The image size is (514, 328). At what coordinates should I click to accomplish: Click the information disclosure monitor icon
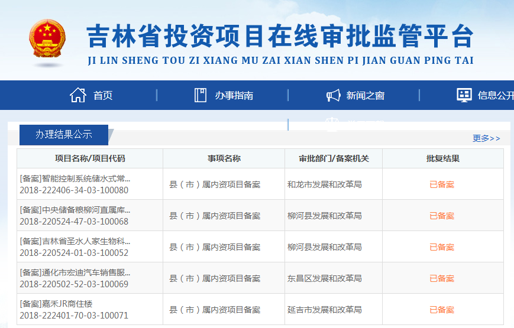click(x=464, y=95)
